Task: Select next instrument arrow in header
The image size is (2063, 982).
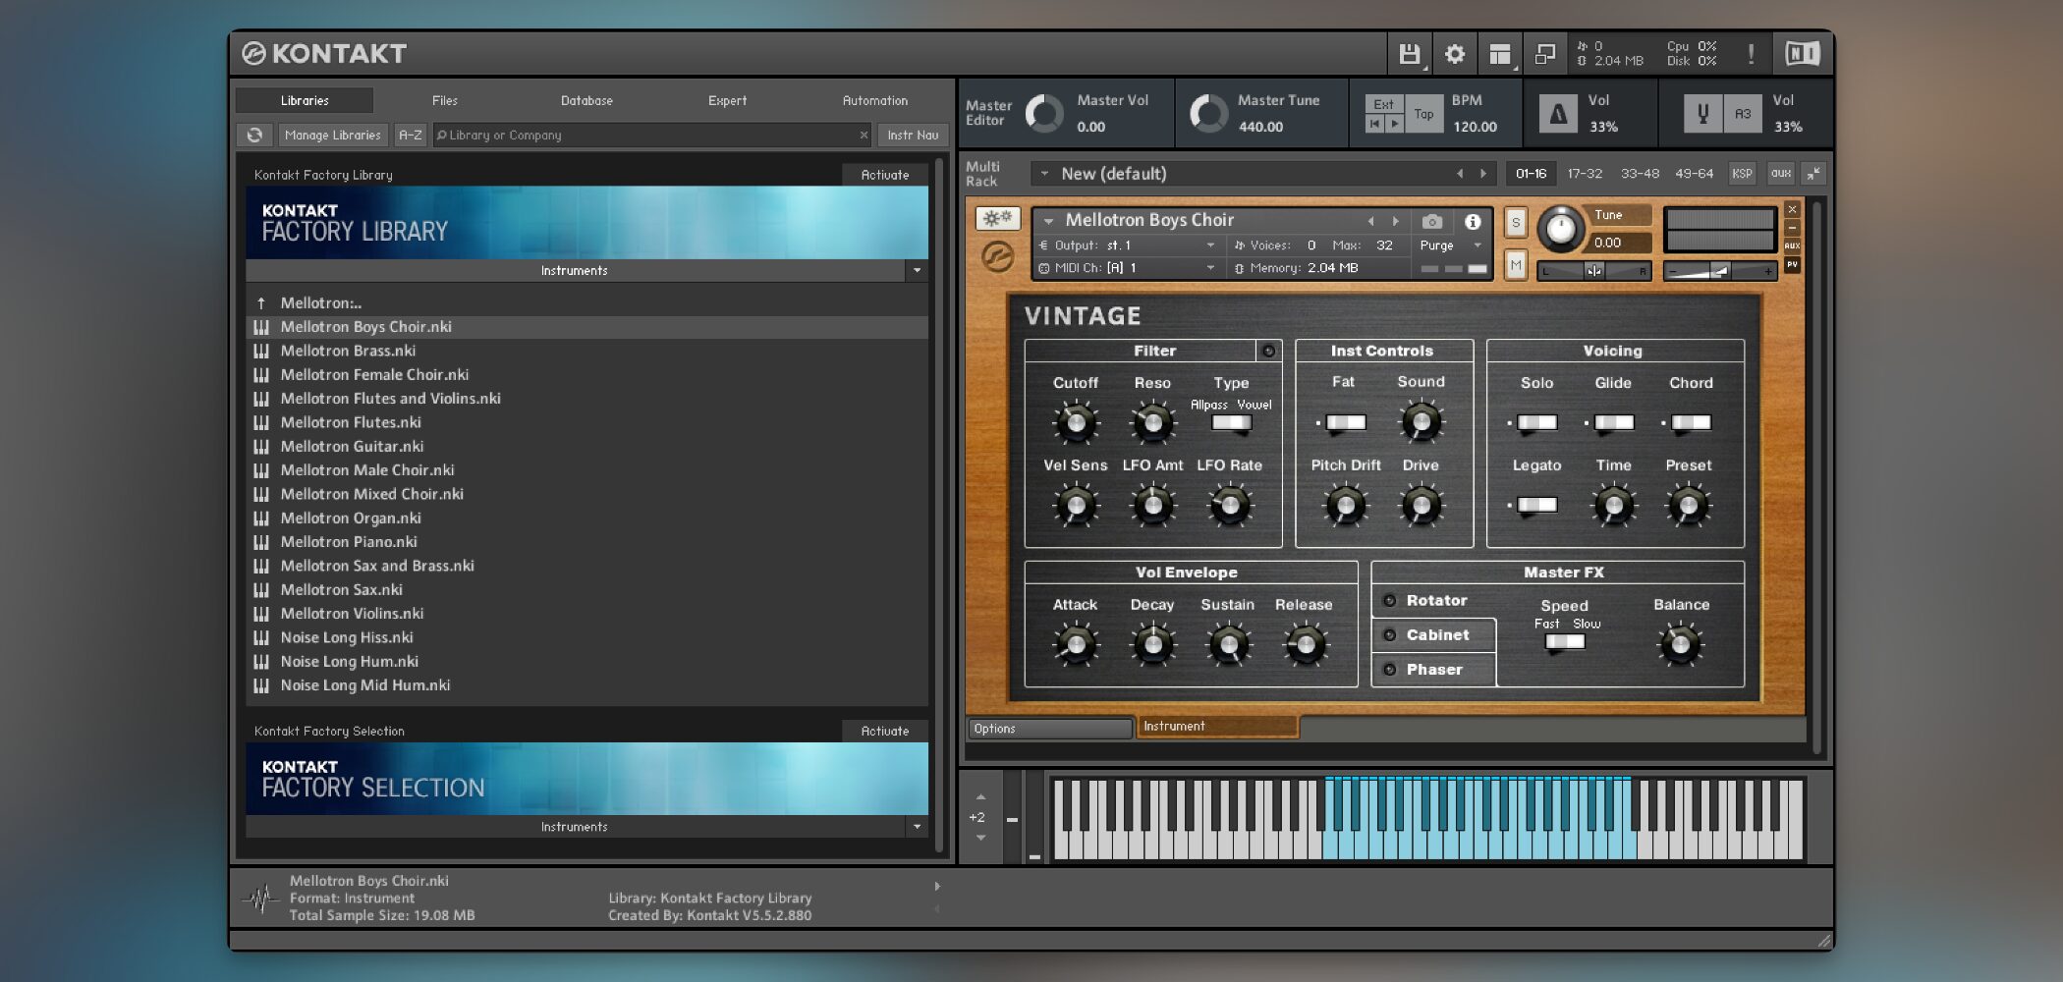Action: click(1395, 221)
